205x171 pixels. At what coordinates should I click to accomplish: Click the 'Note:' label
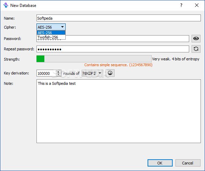click(9, 83)
